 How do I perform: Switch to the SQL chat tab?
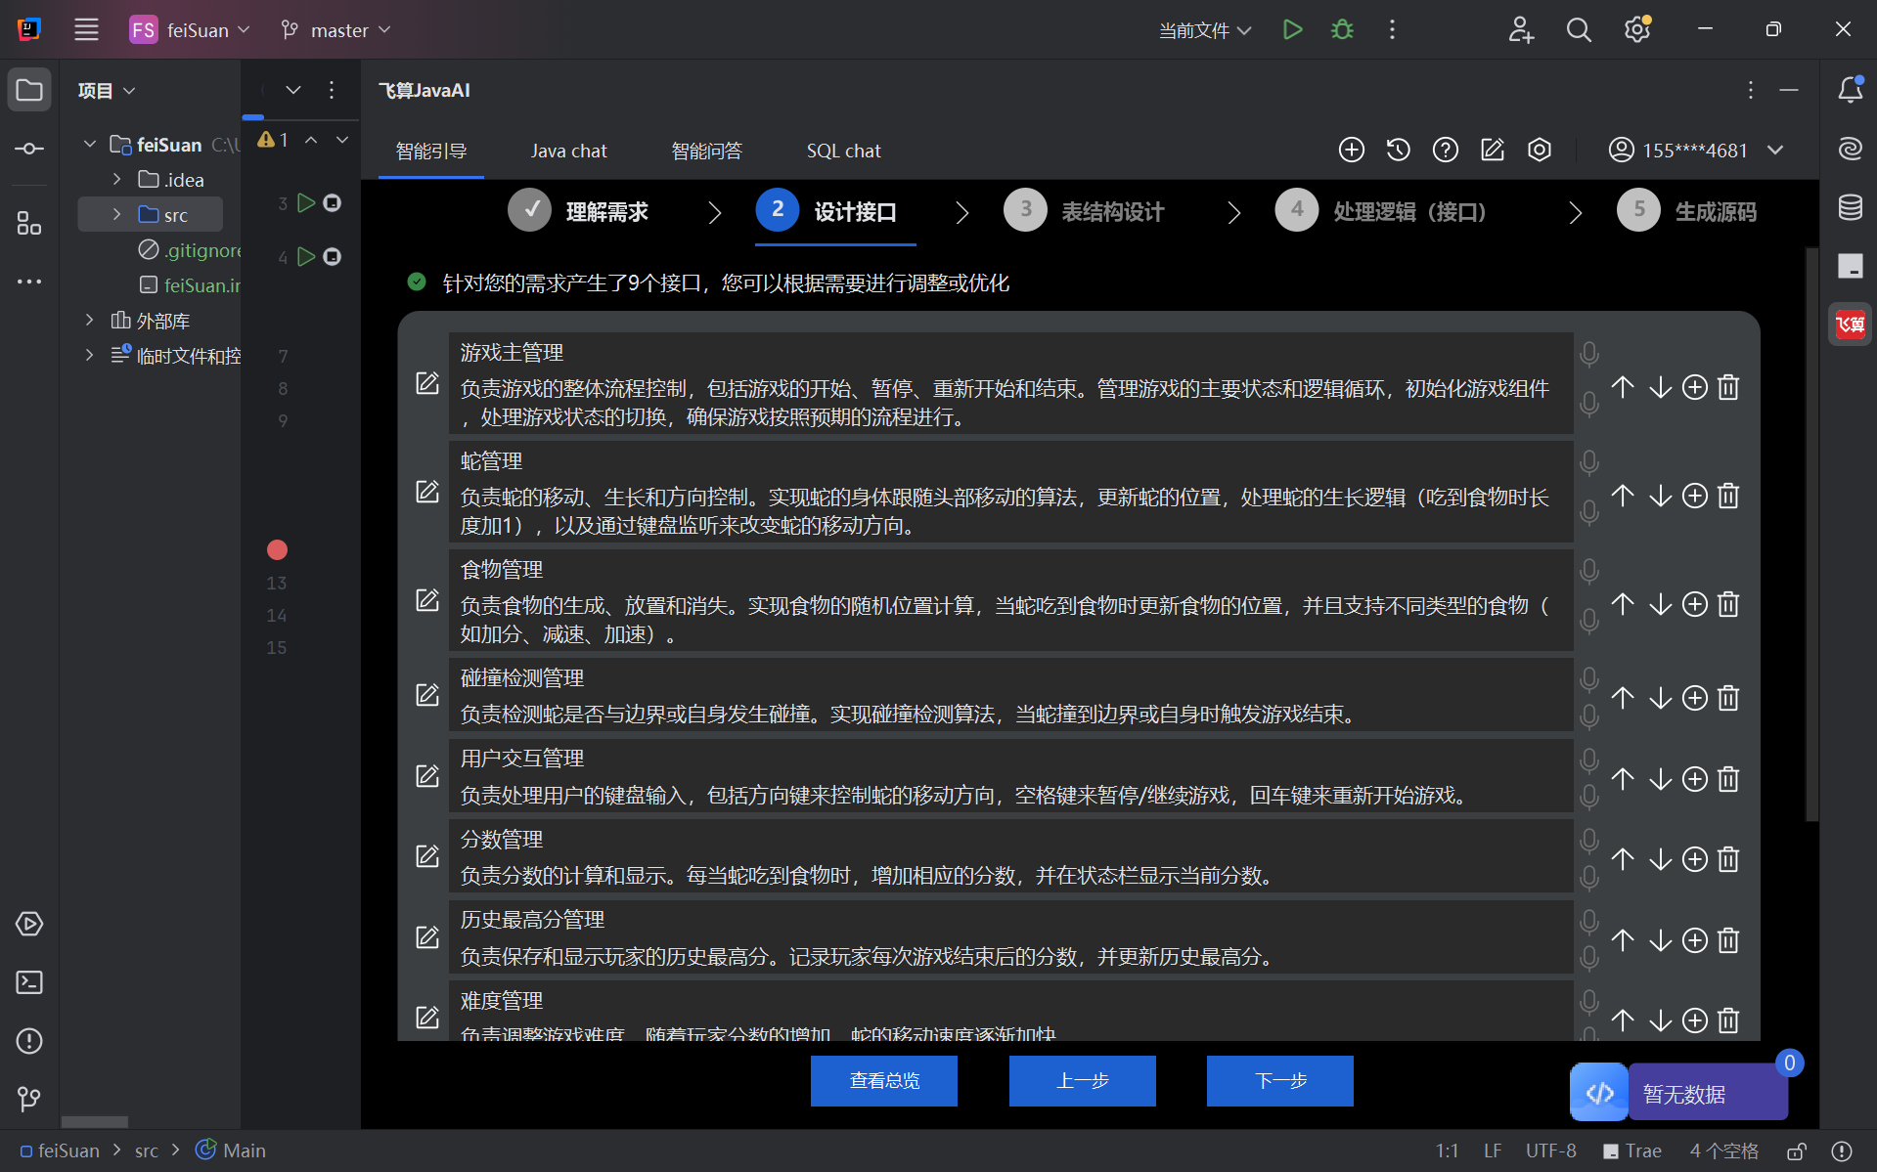(843, 151)
